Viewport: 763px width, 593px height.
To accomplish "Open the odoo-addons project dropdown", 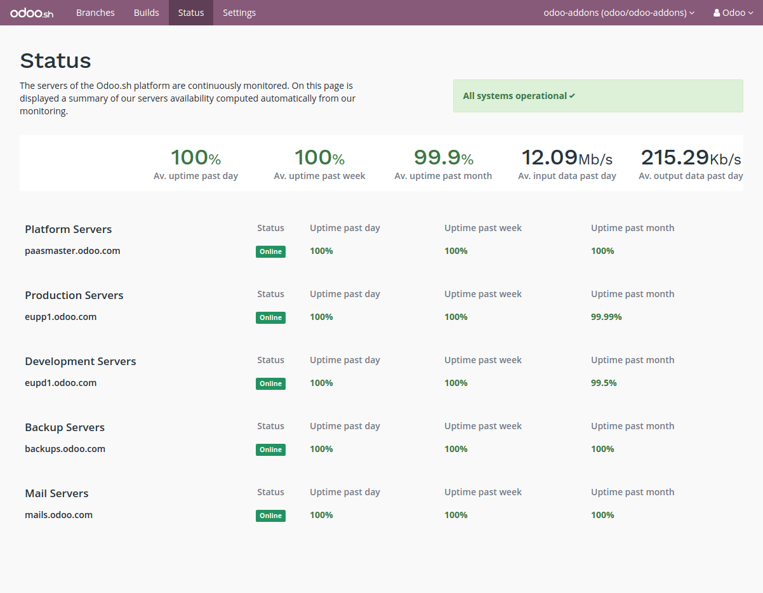I will [x=619, y=13].
